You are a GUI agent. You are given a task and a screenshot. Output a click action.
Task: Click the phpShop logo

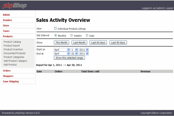[15, 6]
